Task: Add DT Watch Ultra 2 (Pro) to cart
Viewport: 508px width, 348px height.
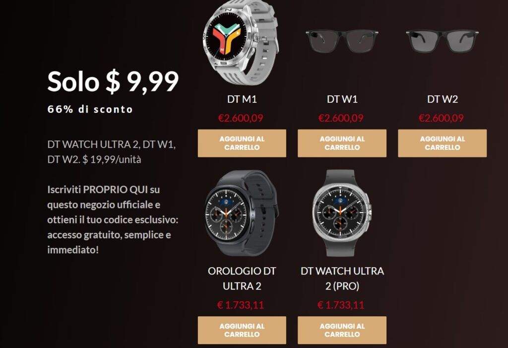Action: click(x=342, y=330)
